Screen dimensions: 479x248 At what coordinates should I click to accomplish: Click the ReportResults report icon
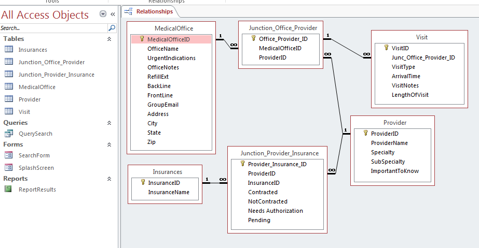click(x=8, y=189)
